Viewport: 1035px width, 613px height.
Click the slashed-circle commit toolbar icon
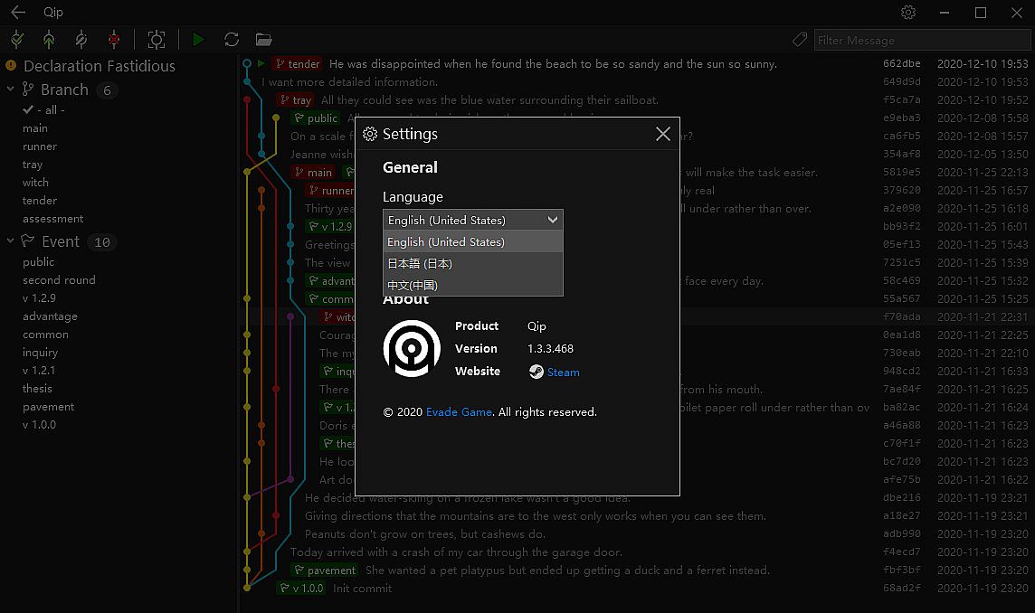pyautogui.click(x=81, y=39)
